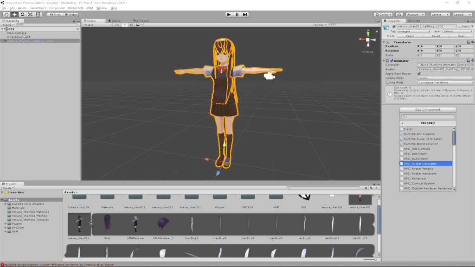This screenshot has width=475, height=267.
Task: Switch to the Animator tab
Action: (141, 21)
